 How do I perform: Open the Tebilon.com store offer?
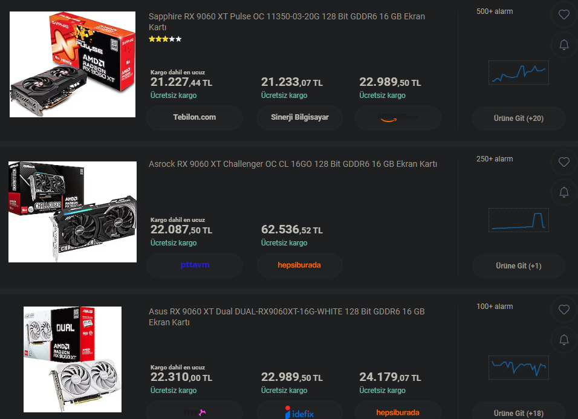(x=194, y=117)
